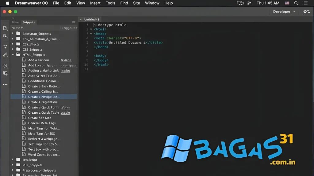
Task: Select the 'Create Site Map' snippet
Action: (40, 118)
